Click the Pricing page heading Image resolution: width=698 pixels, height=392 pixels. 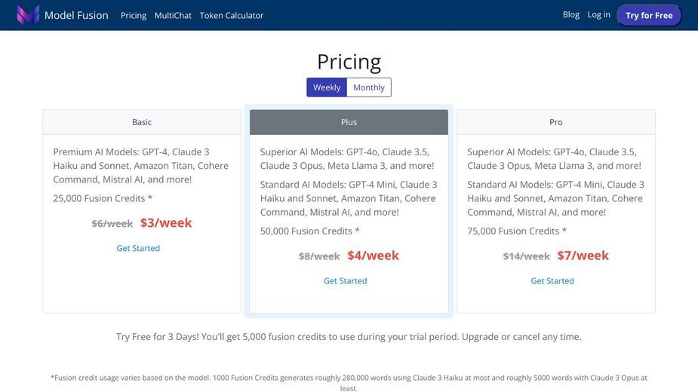(349, 61)
